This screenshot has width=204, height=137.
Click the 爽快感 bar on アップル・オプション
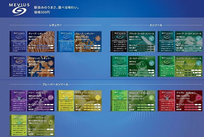[x=193, y=110]
